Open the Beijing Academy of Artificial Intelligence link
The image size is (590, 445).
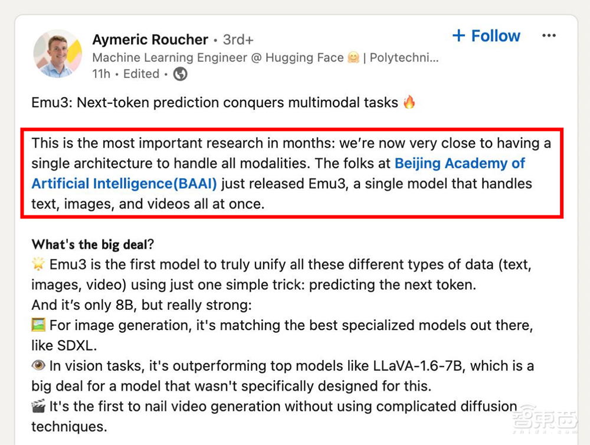pos(277,173)
